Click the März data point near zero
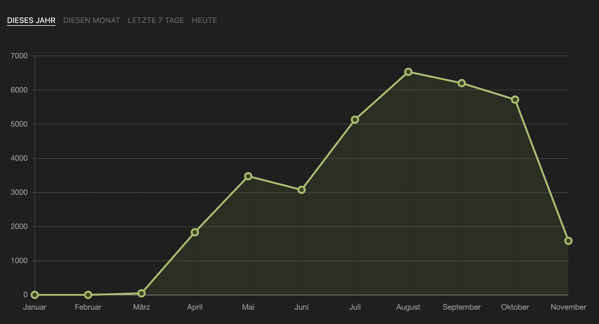Image resolution: width=599 pixels, height=324 pixels. tap(141, 293)
